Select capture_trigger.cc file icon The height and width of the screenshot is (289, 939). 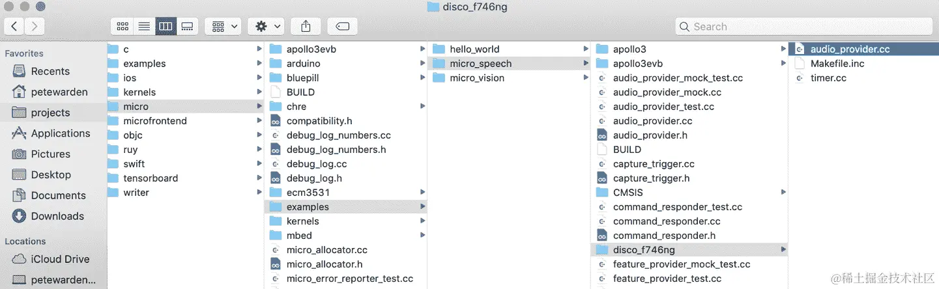click(x=601, y=163)
